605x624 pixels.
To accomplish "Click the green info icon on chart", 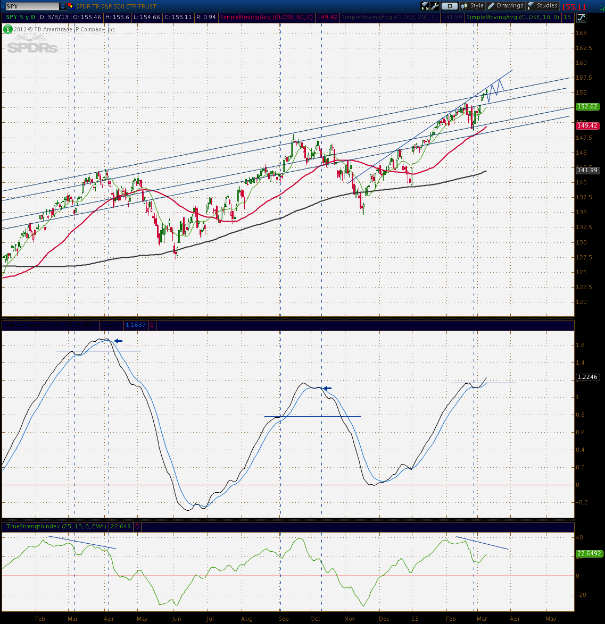I will [x=7, y=29].
